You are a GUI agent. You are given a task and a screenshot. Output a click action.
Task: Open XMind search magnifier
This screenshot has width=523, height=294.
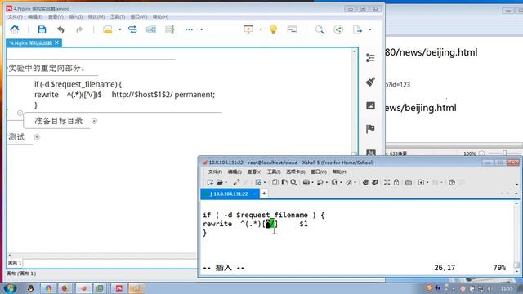point(320,29)
